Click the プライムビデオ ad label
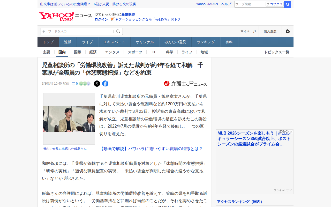The image size is (331, 207). (283, 190)
